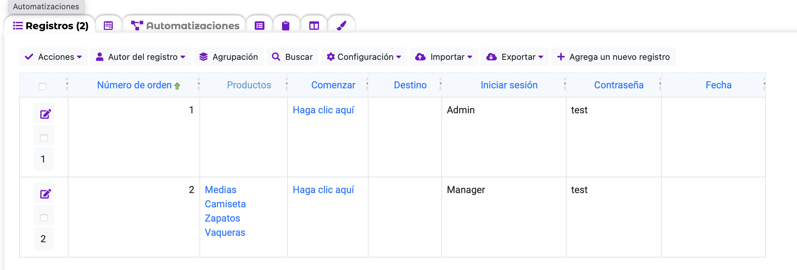This screenshot has height=270, width=797.
Task: Click the plus icon for new record
Action: (560, 57)
